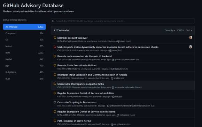This screenshot has height=127, width=202.
Task: Click the shield icon beside Improper Input Validation in Ansible
Action: point(55,75)
